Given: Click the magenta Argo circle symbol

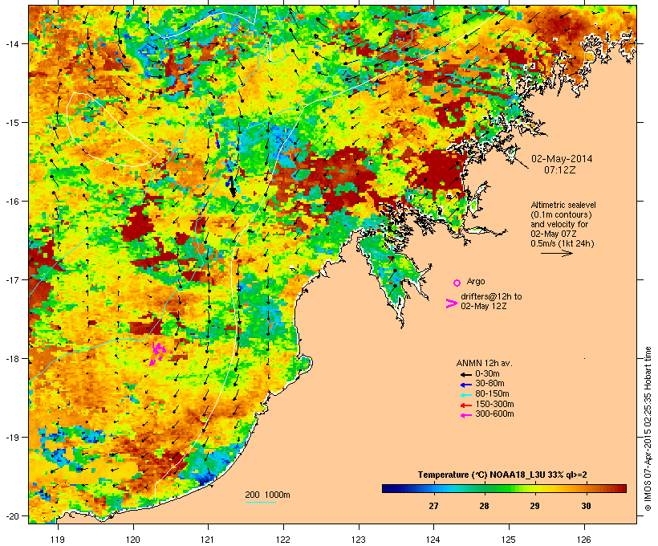Looking at the screenshot, I should pyautogui.click(x=457, y=283).
